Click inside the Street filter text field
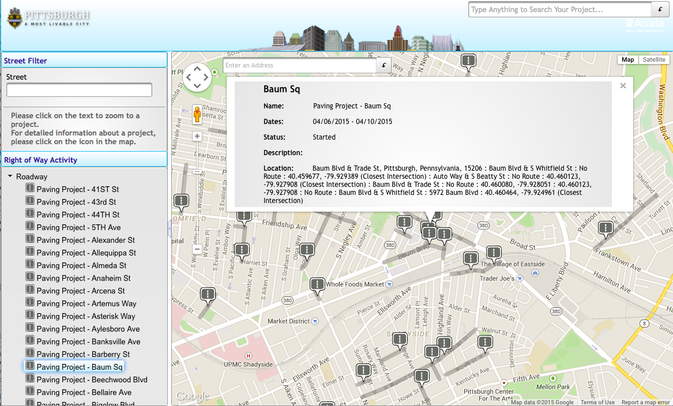 (x=79, y=89)
